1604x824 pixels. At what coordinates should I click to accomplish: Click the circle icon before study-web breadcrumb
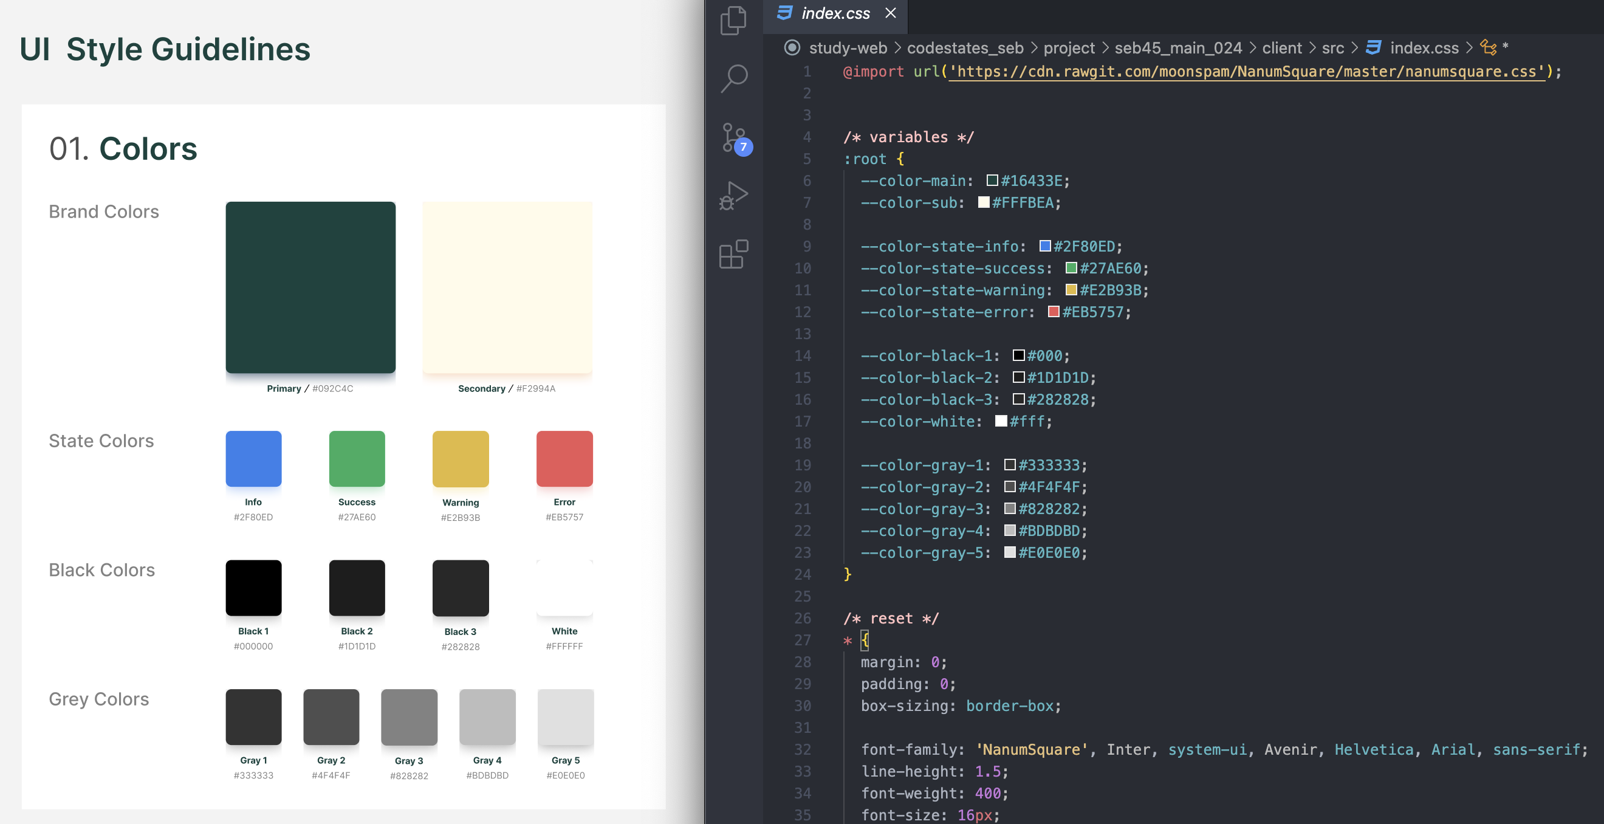tap(792, 47)
